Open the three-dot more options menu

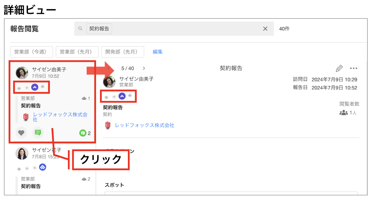click(354, 68)
